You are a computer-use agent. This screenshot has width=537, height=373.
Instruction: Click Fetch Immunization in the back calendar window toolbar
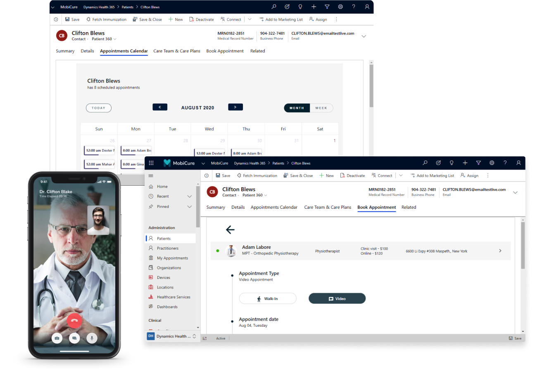point(106,19)
